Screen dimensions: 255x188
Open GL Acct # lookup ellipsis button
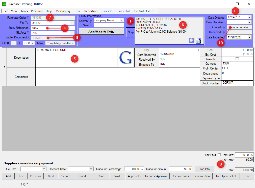[x=72, y=33]
